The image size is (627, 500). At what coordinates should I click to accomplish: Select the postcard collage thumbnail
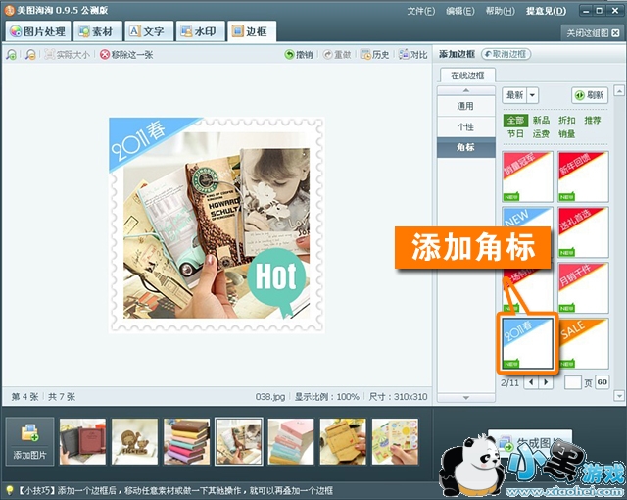tap(239, 441)
